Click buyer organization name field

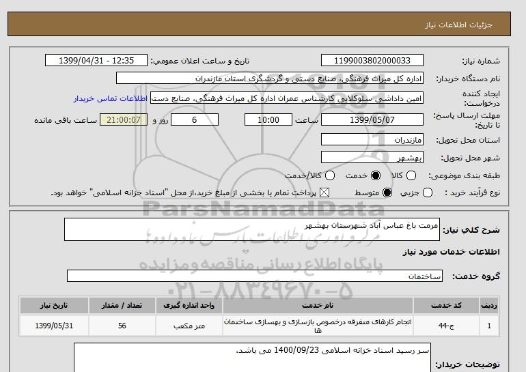(x=270, y=78)
